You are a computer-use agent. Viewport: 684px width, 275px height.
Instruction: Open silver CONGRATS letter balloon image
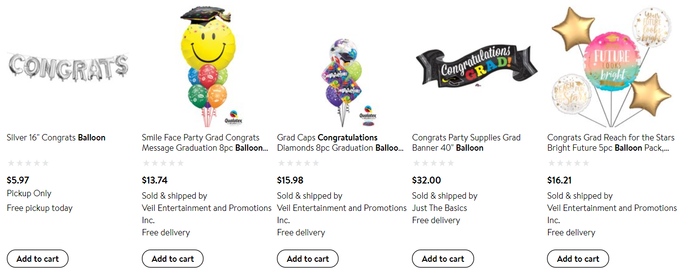click(x=68, y=67)
